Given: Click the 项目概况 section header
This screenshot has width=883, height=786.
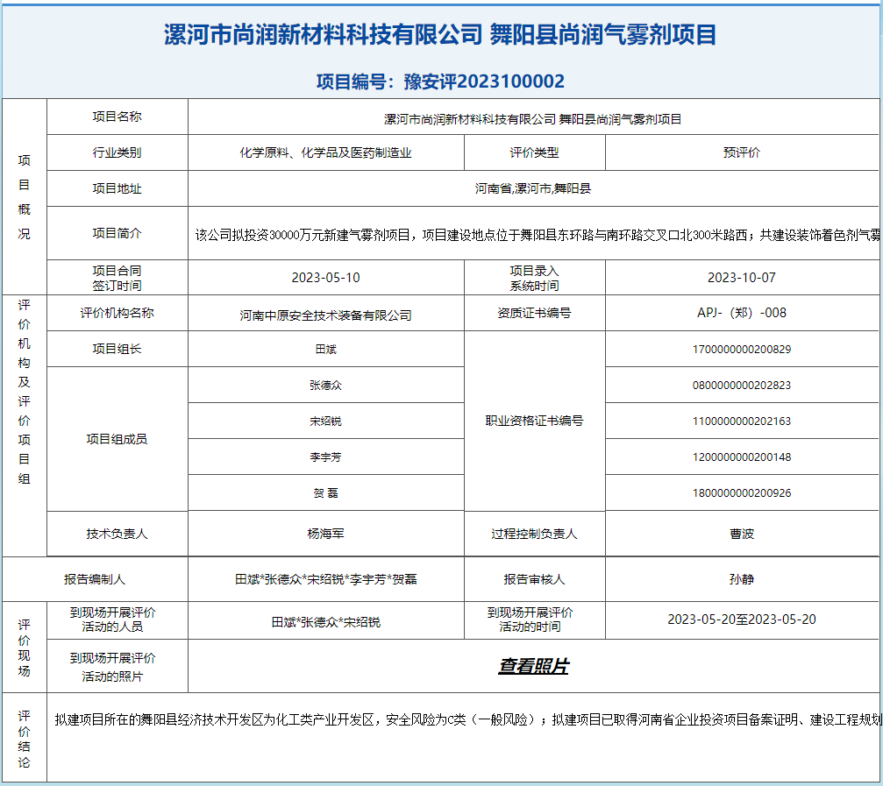Looking at the screenshot, I should pos(24,197).
